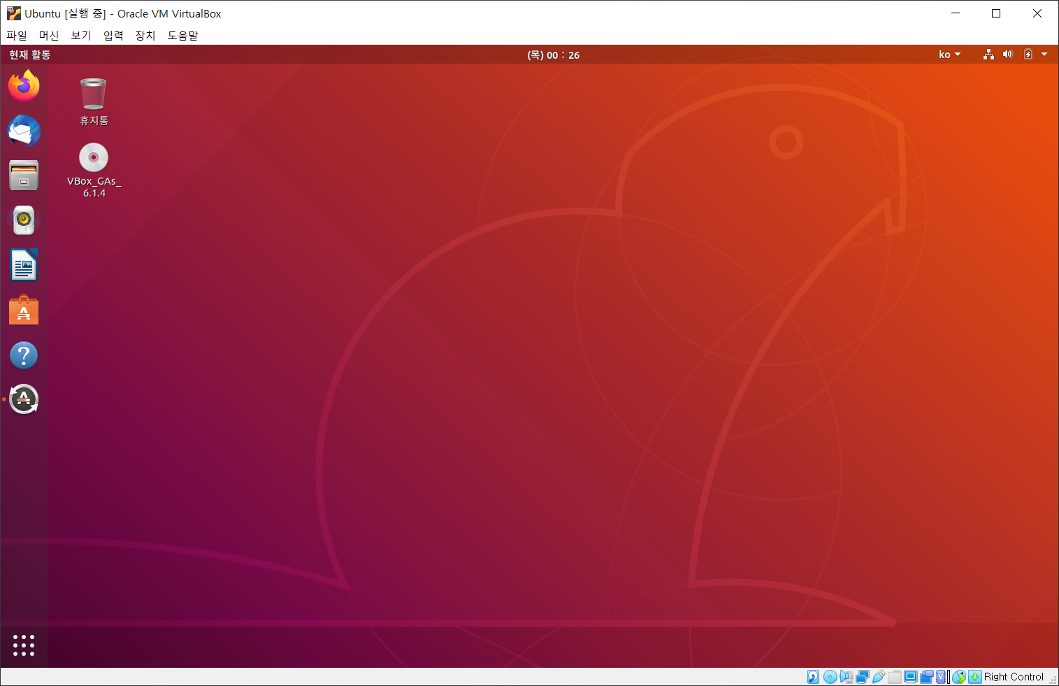Click the USB devices status icon
The image size is (1059, 686).
pyautogui.click(x=879, y=677)
